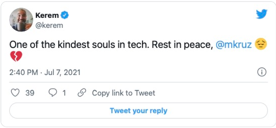This screenshot has width=276, height=128.
Task: Click the pensive face emoji
Action: tap(261, 45)
